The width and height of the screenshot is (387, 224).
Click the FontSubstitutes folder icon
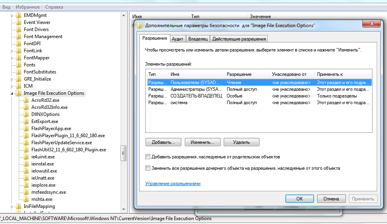19,72
